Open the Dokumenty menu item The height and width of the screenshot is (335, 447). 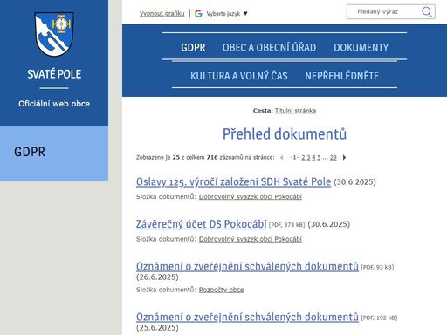(x=361, y=47)
